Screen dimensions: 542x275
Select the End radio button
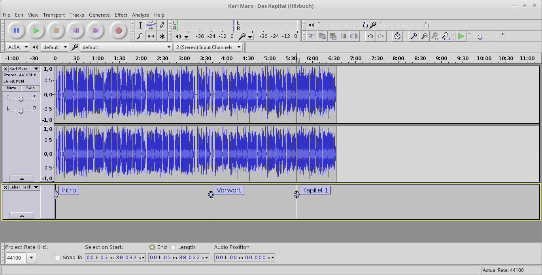(x=152, y=247)
